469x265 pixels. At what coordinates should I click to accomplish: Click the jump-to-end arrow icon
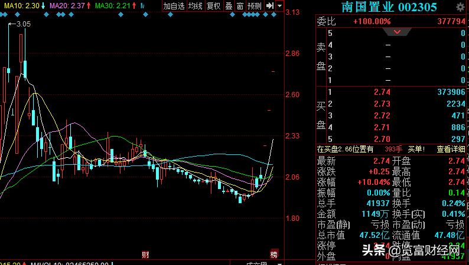coord(270,6)
